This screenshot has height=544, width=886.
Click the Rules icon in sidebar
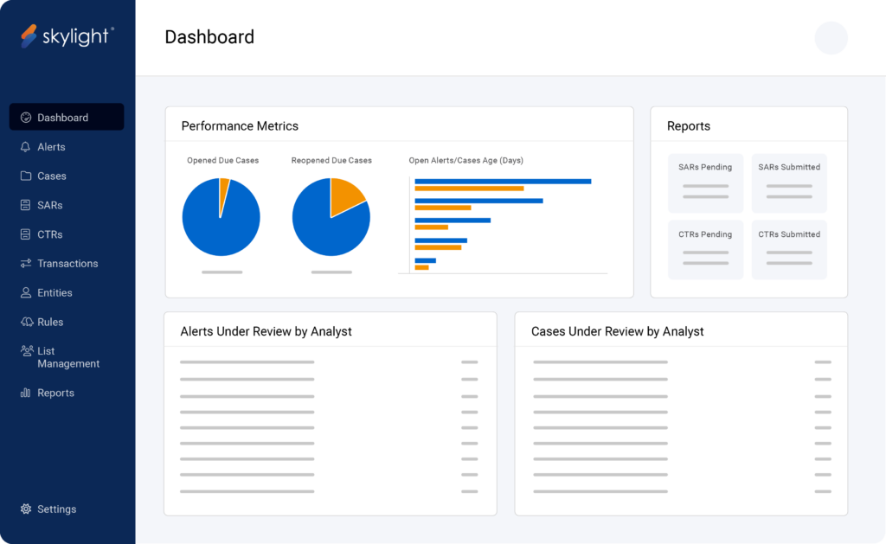pyautogui.click(x=26, y=323)
